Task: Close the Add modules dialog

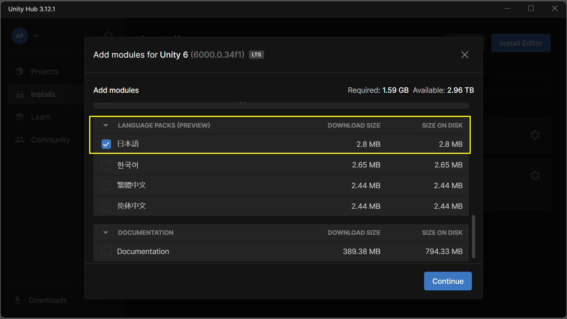Action: [465, 55]
